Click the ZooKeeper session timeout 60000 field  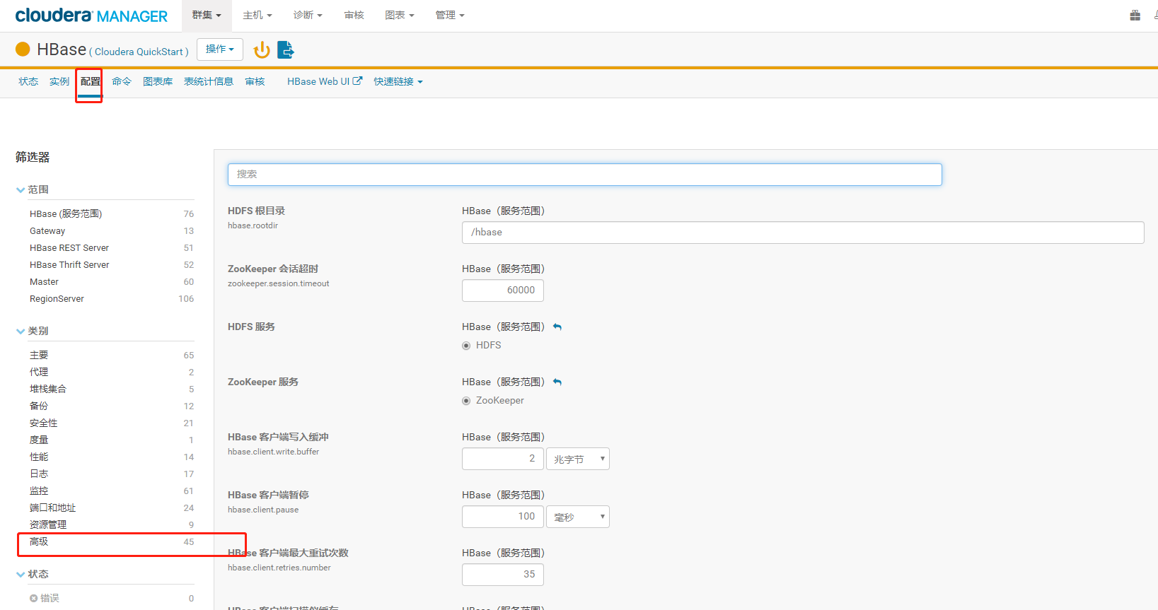point(503,291)
